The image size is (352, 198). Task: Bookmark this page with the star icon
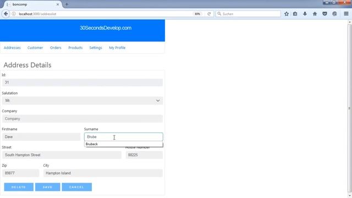286,14
